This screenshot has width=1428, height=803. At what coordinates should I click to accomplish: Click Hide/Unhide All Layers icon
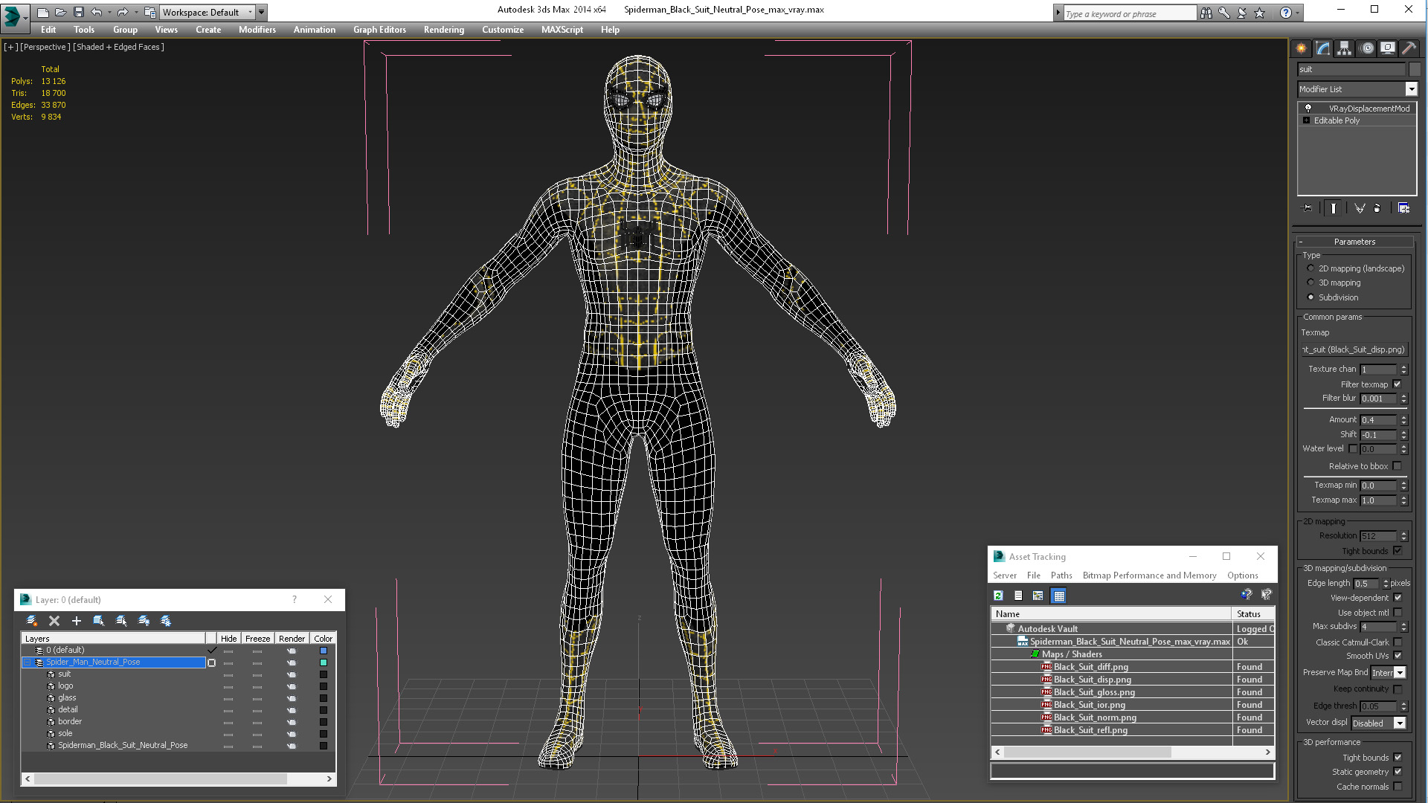point(144,621)
